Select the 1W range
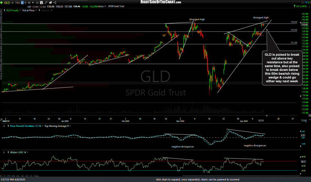Image resolution: width=311 pixels, height=182 pixels. tap(27, 176)
